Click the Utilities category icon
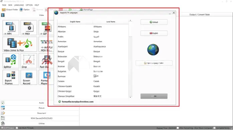Viewport: 233px width, 130px height. pyautogui.click(x=3, y=123)
